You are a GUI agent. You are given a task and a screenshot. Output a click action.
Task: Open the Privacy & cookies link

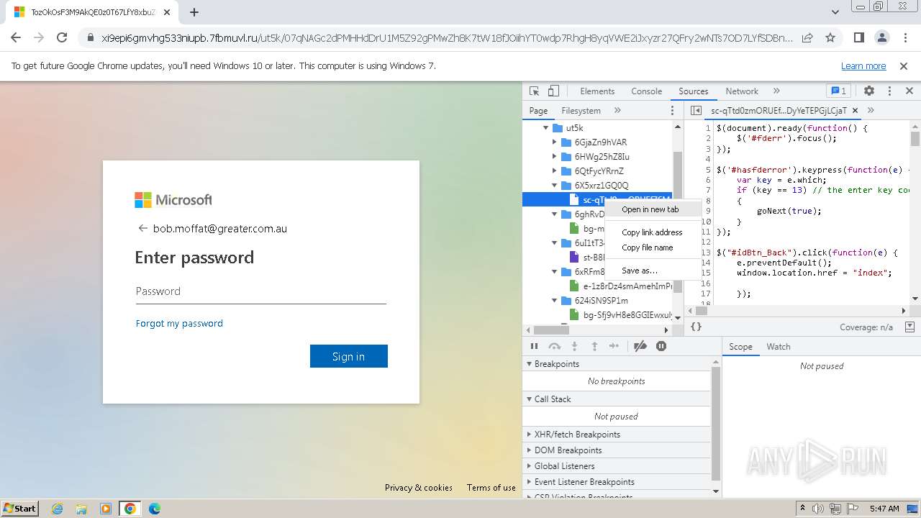pos(419,488)
